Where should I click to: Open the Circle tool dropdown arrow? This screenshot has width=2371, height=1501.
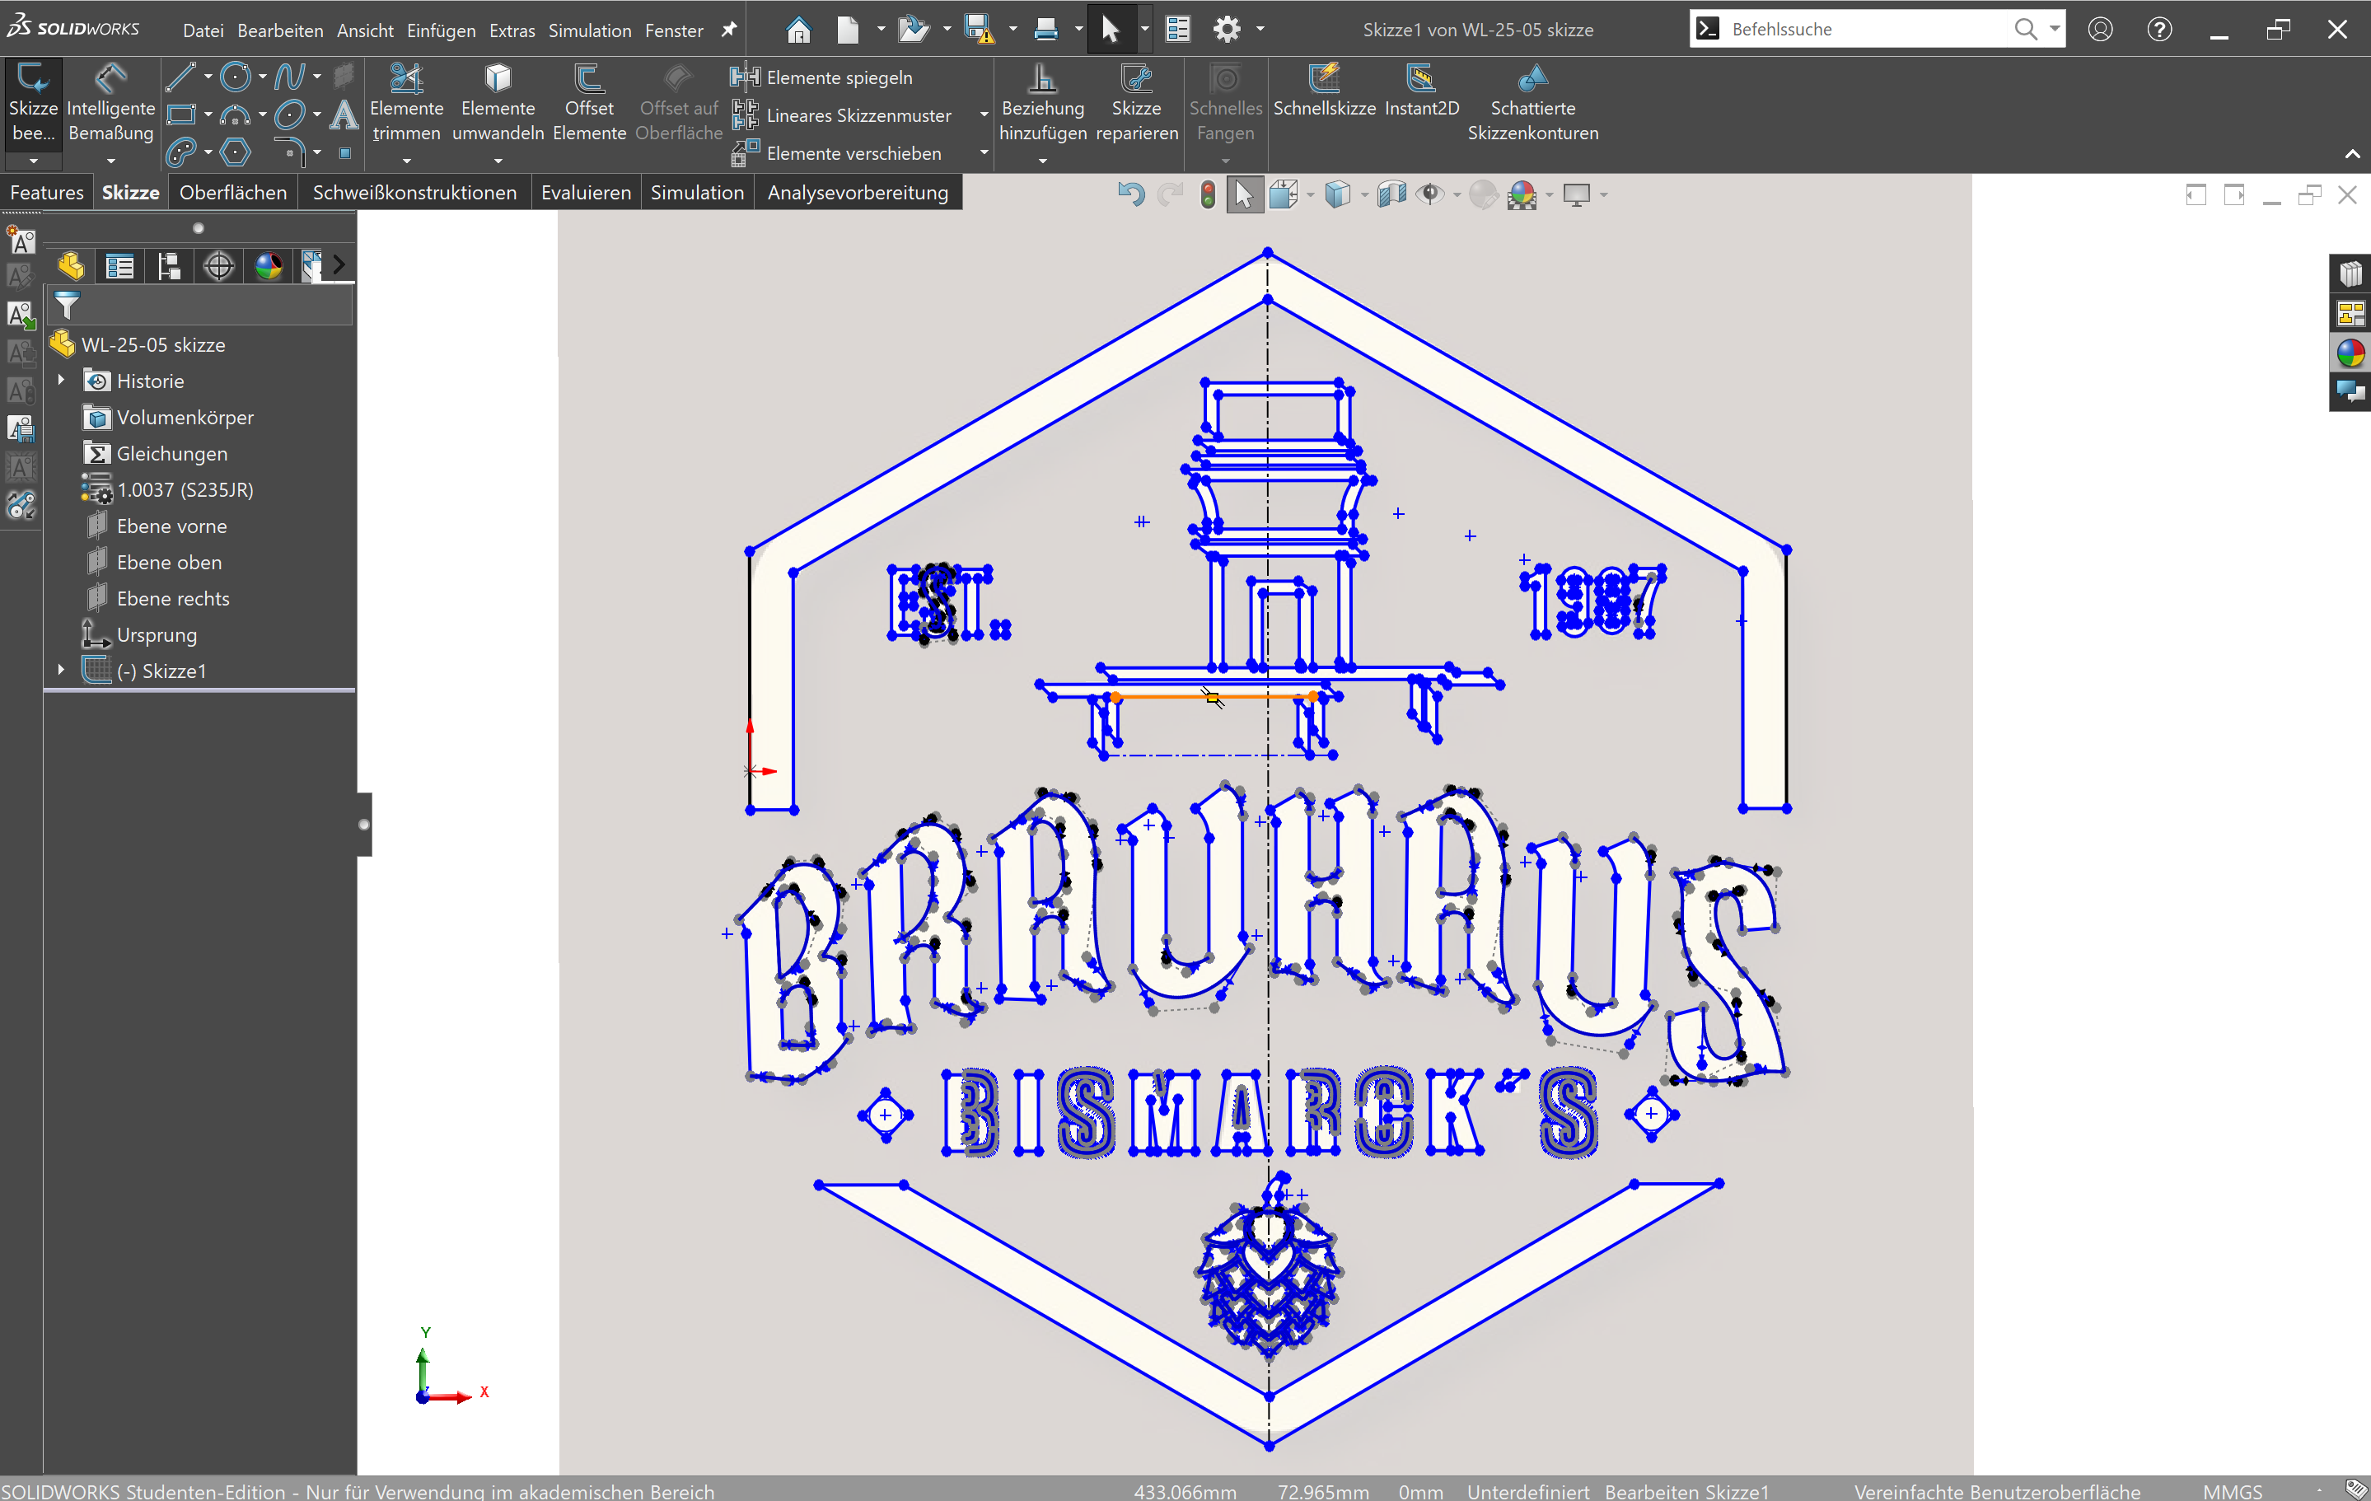[x=263, y=77]
